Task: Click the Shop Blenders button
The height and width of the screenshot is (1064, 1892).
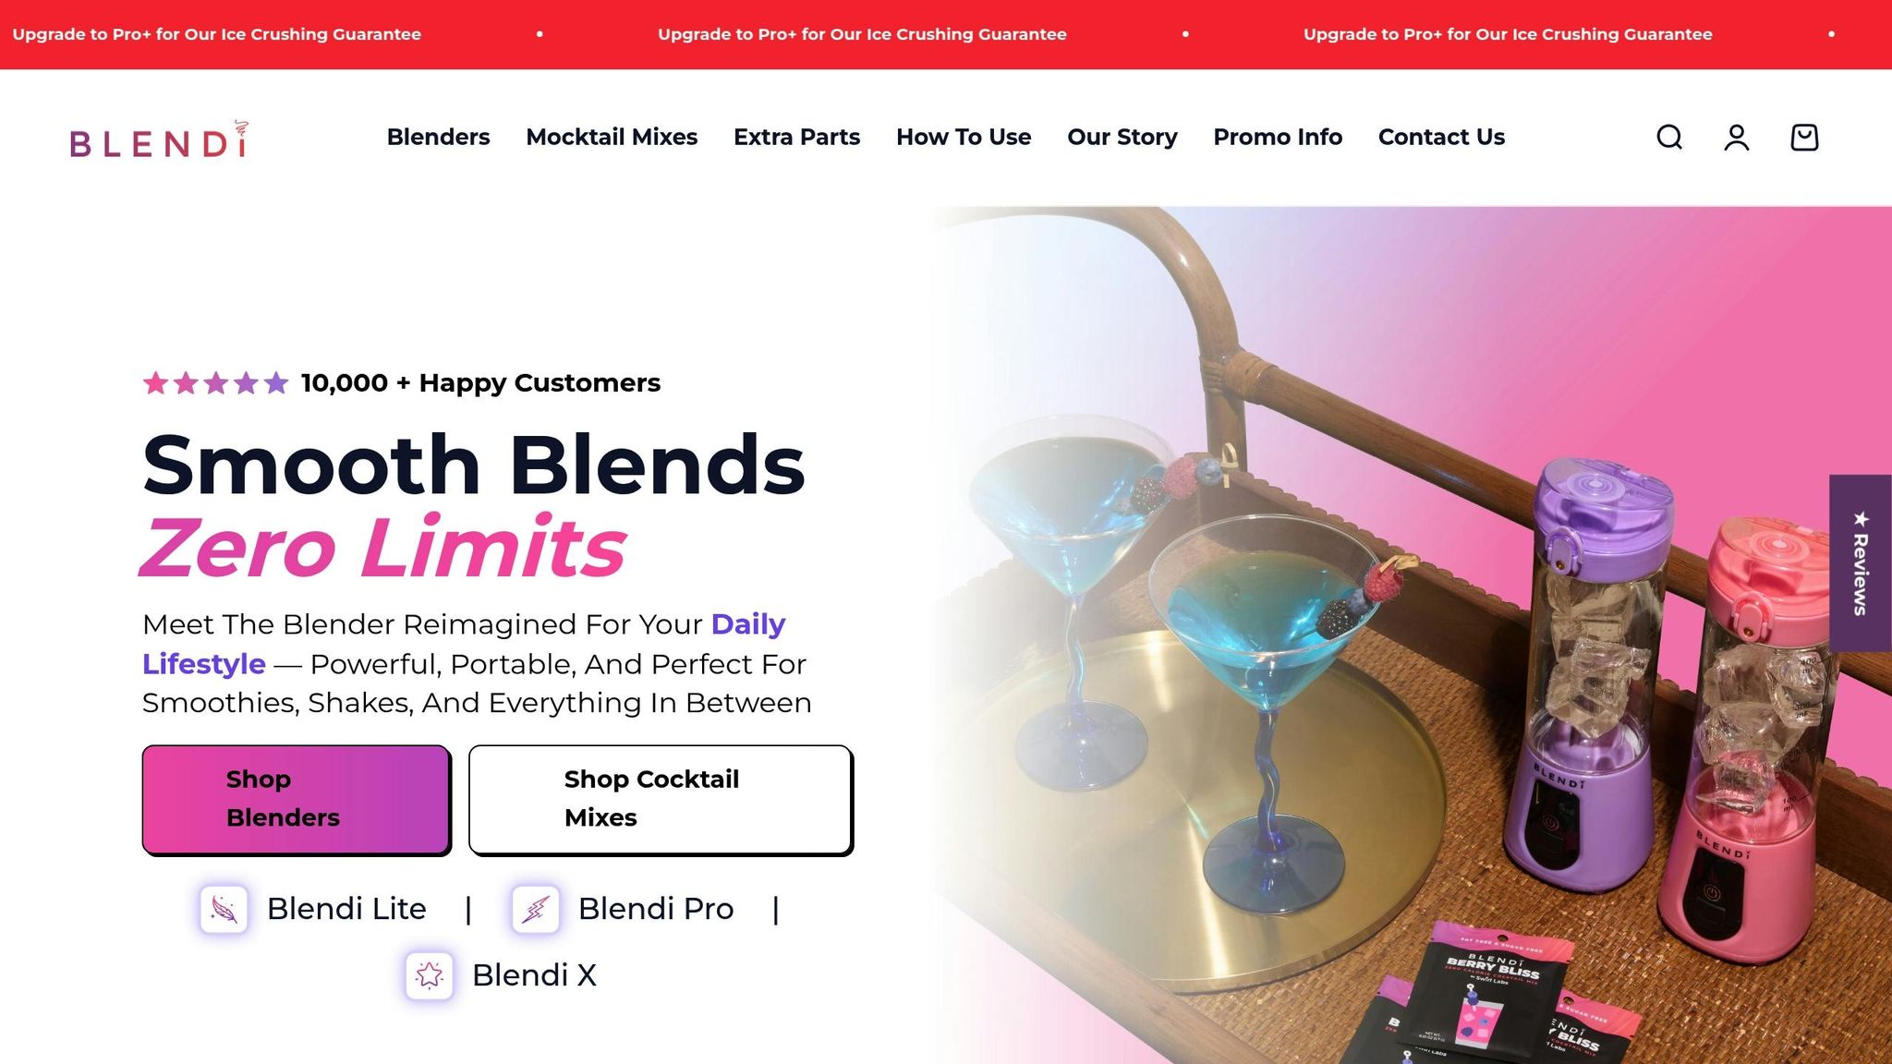Action: [297, 799]
